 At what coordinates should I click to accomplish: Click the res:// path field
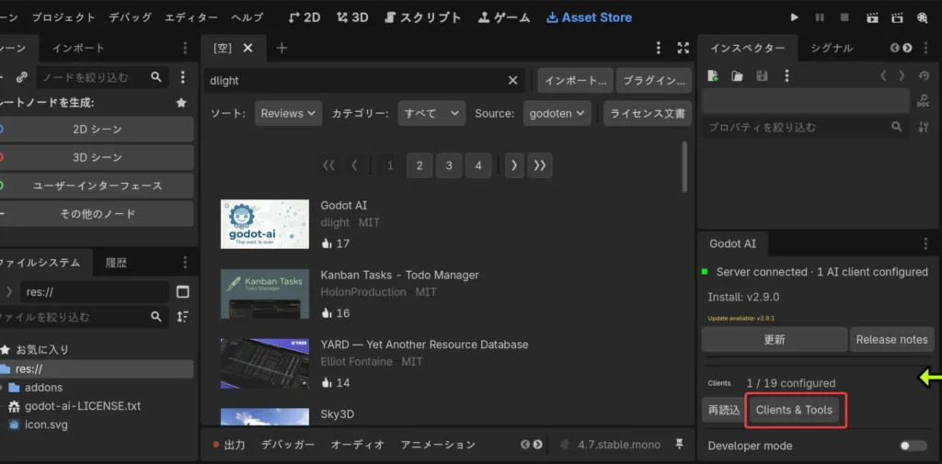[x=95, y=292]
